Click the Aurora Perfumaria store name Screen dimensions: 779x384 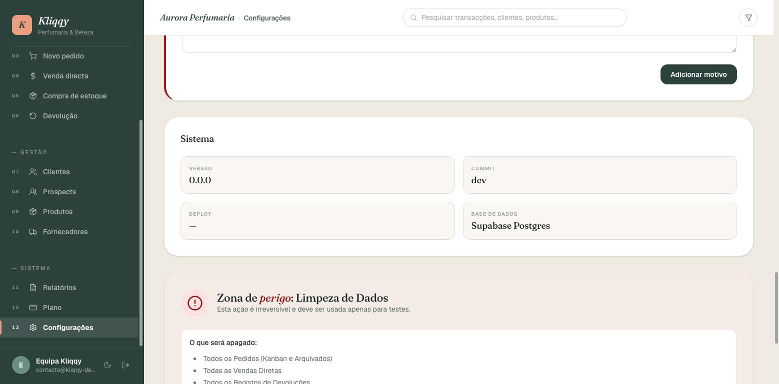pyautogui.click(x=197, y=17)
